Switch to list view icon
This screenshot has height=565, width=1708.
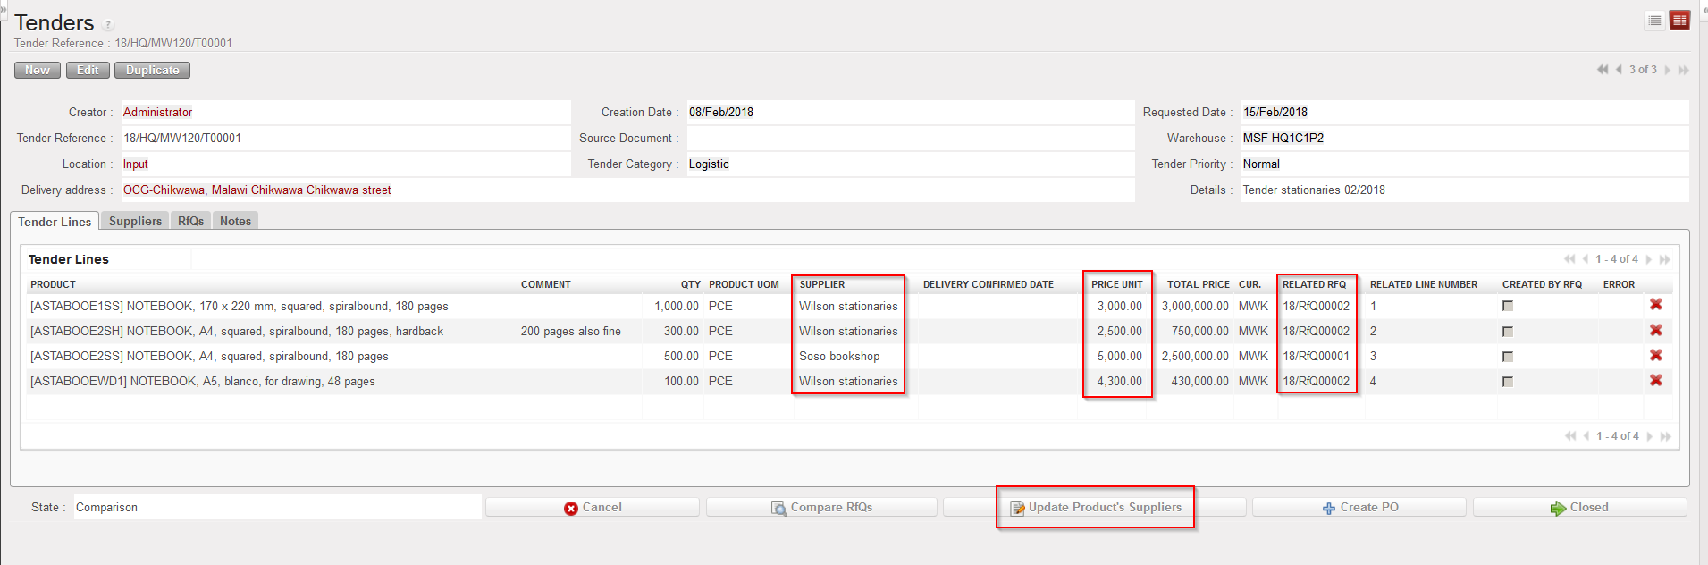[1654, 21]
